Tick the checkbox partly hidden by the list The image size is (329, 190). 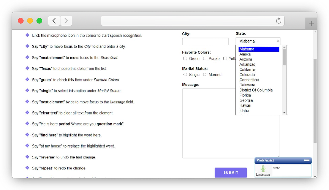point(225,59)
